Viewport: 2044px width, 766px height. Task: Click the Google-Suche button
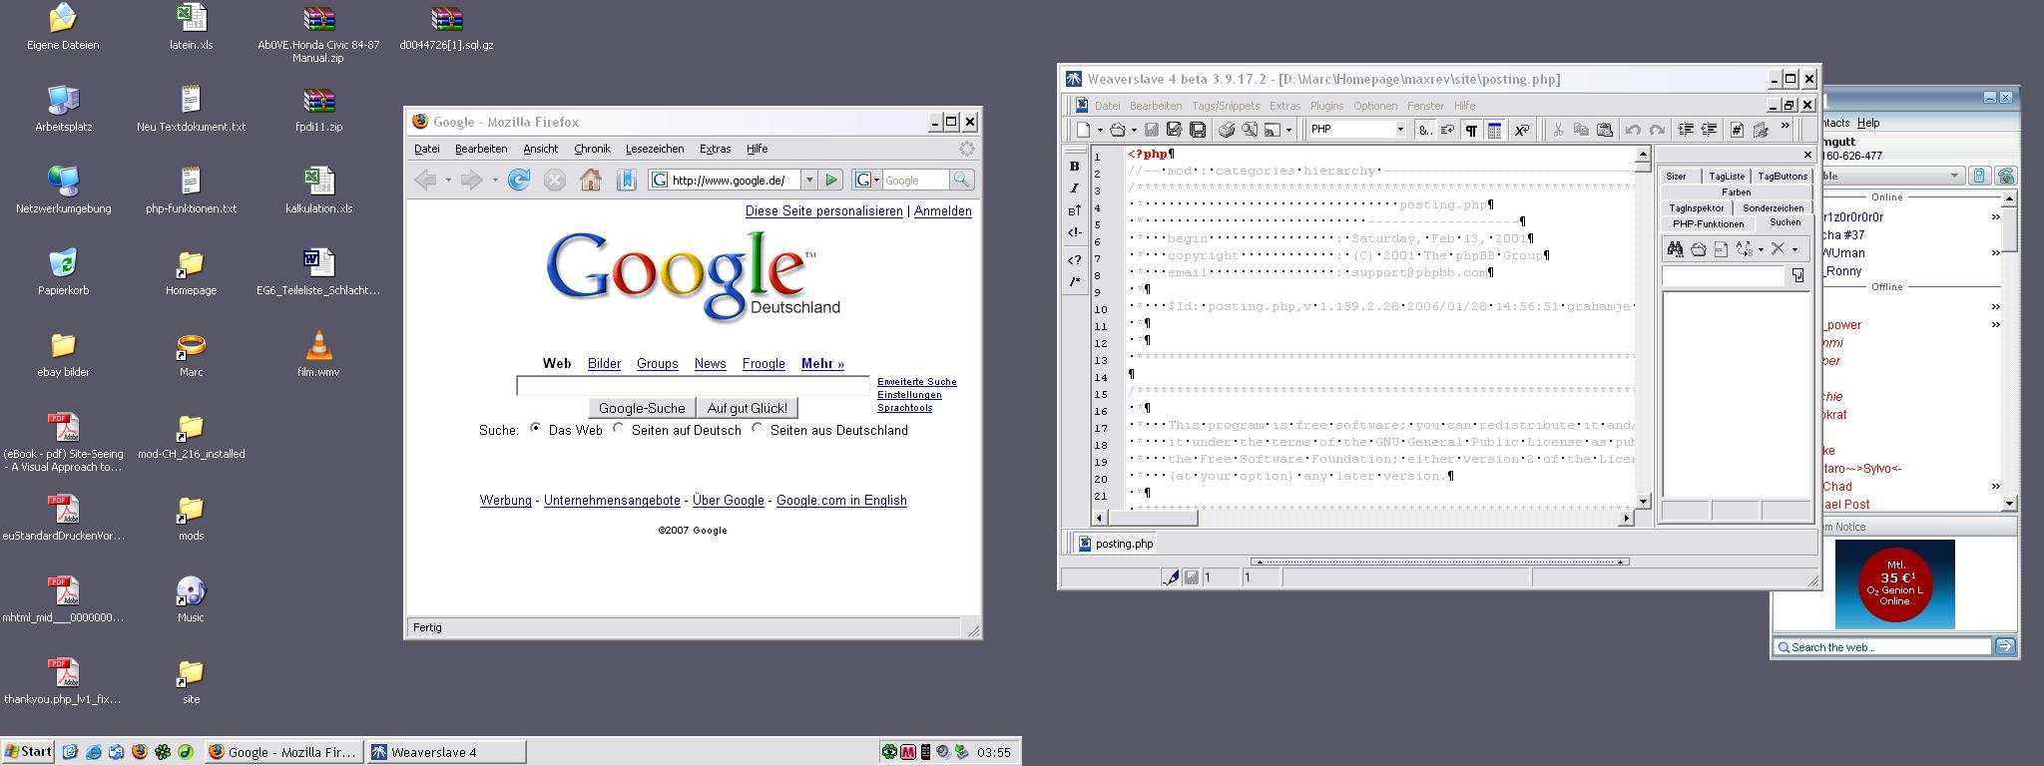click(x=642, y=408)
